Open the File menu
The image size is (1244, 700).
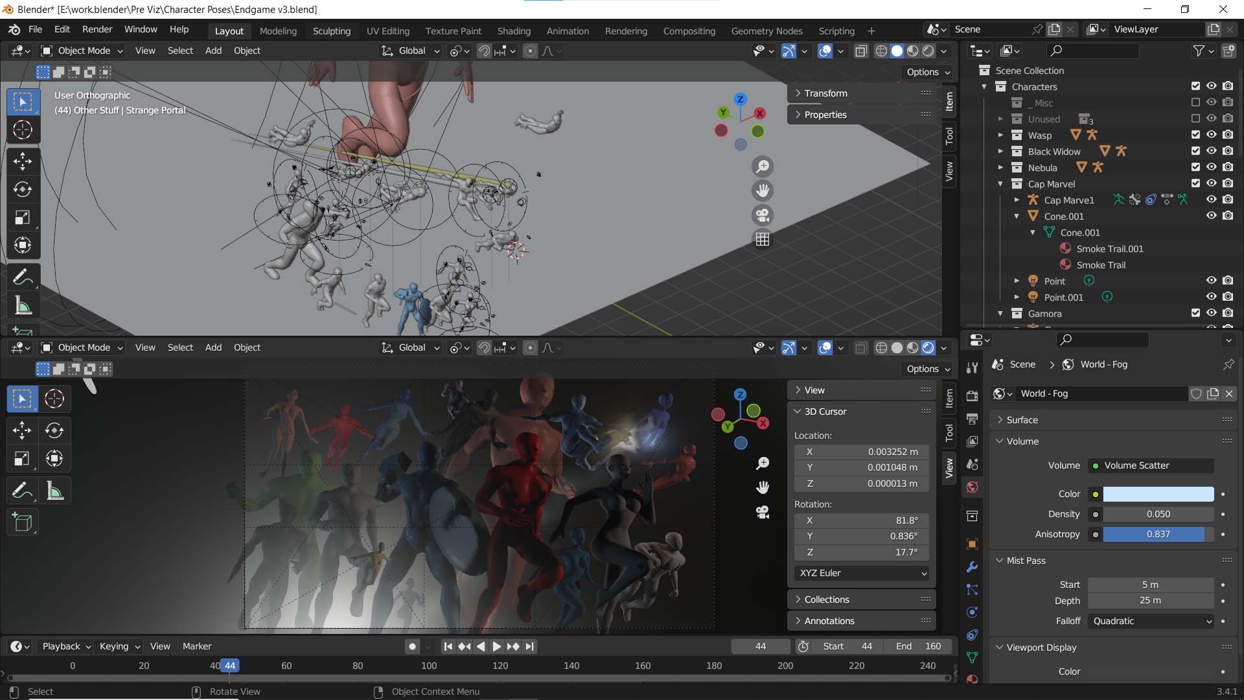35,30
